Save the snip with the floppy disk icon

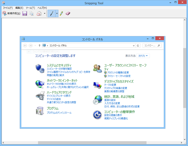[x=25, y=13]
